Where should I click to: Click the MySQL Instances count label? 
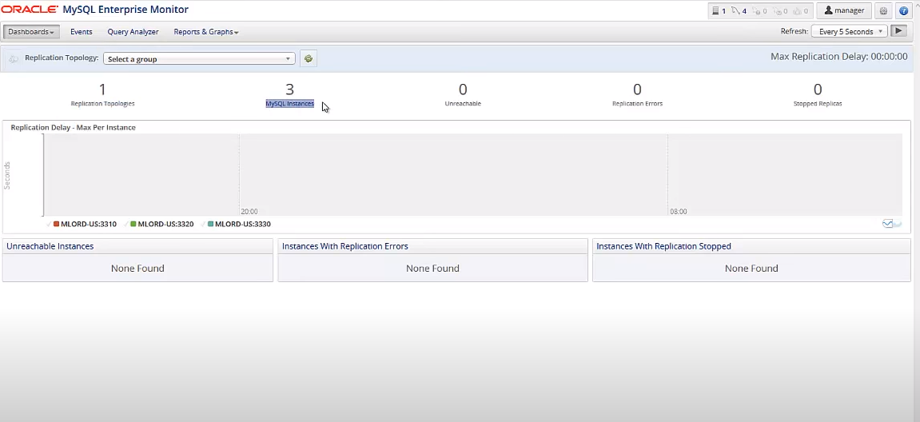click(x=290, y=104)
